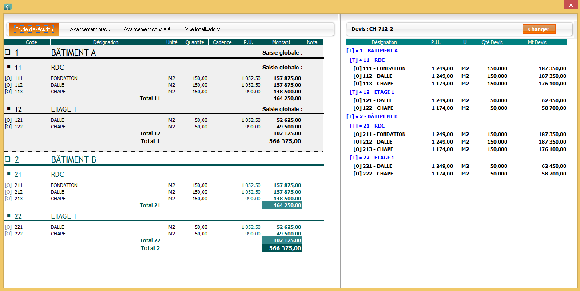Click the U column header in the Devis panel
Image resolution: width=580 pixels, height=291 pixels.
tap(465, 42)
